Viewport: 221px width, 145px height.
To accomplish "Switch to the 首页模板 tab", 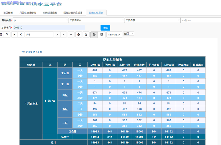I will click(x=8, y=13).
